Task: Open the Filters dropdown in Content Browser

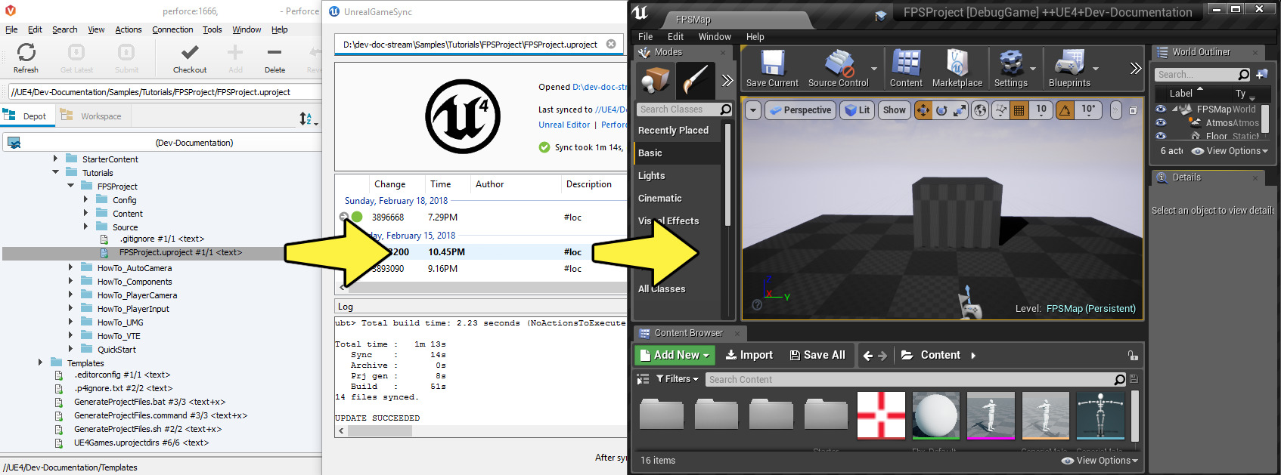Action: click(678, 379)
